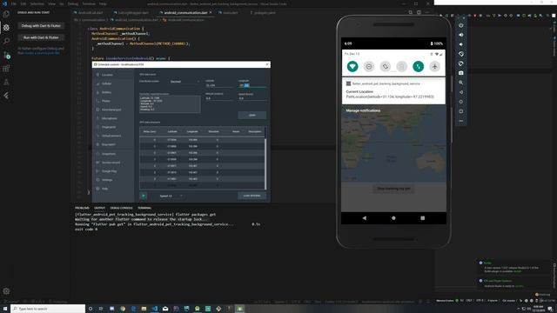Screen dimensions: 557x313
Task: Open the editor More Actions ellipsis
Action: coord(427,12)
